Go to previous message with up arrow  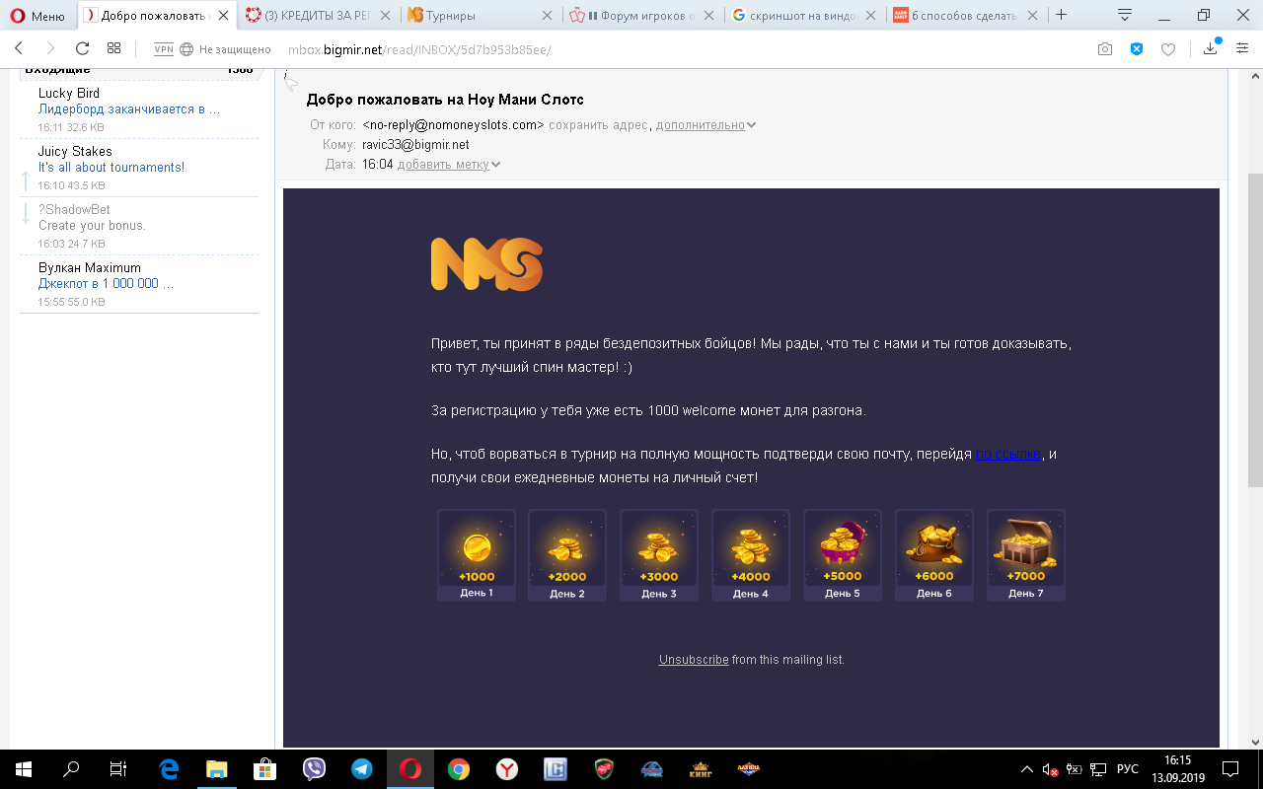click(26, 179)
